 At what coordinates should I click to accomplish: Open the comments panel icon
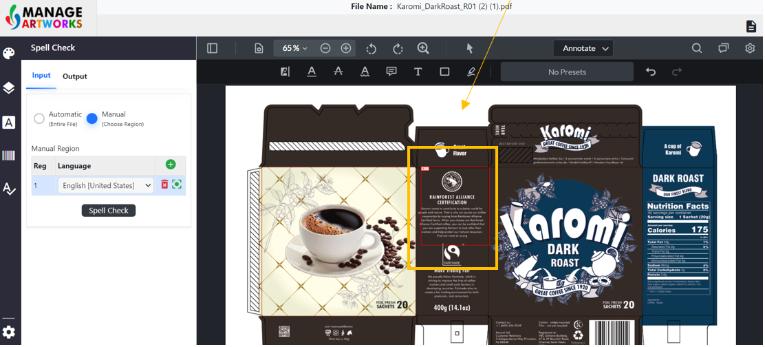[724, 48]
